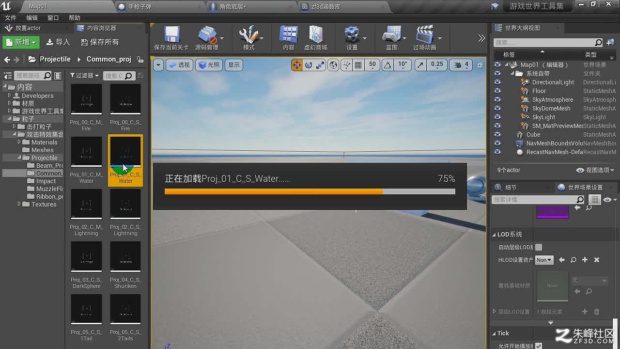Open Content toolbar icon
The height and width of the screenshot is (349, 620).
pos(289,38)
